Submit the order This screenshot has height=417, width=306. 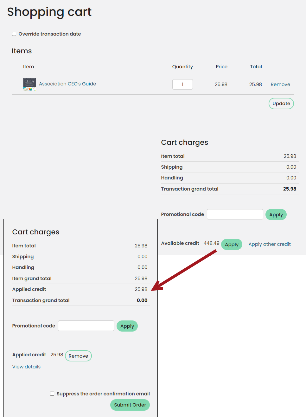tap(130, 405)
